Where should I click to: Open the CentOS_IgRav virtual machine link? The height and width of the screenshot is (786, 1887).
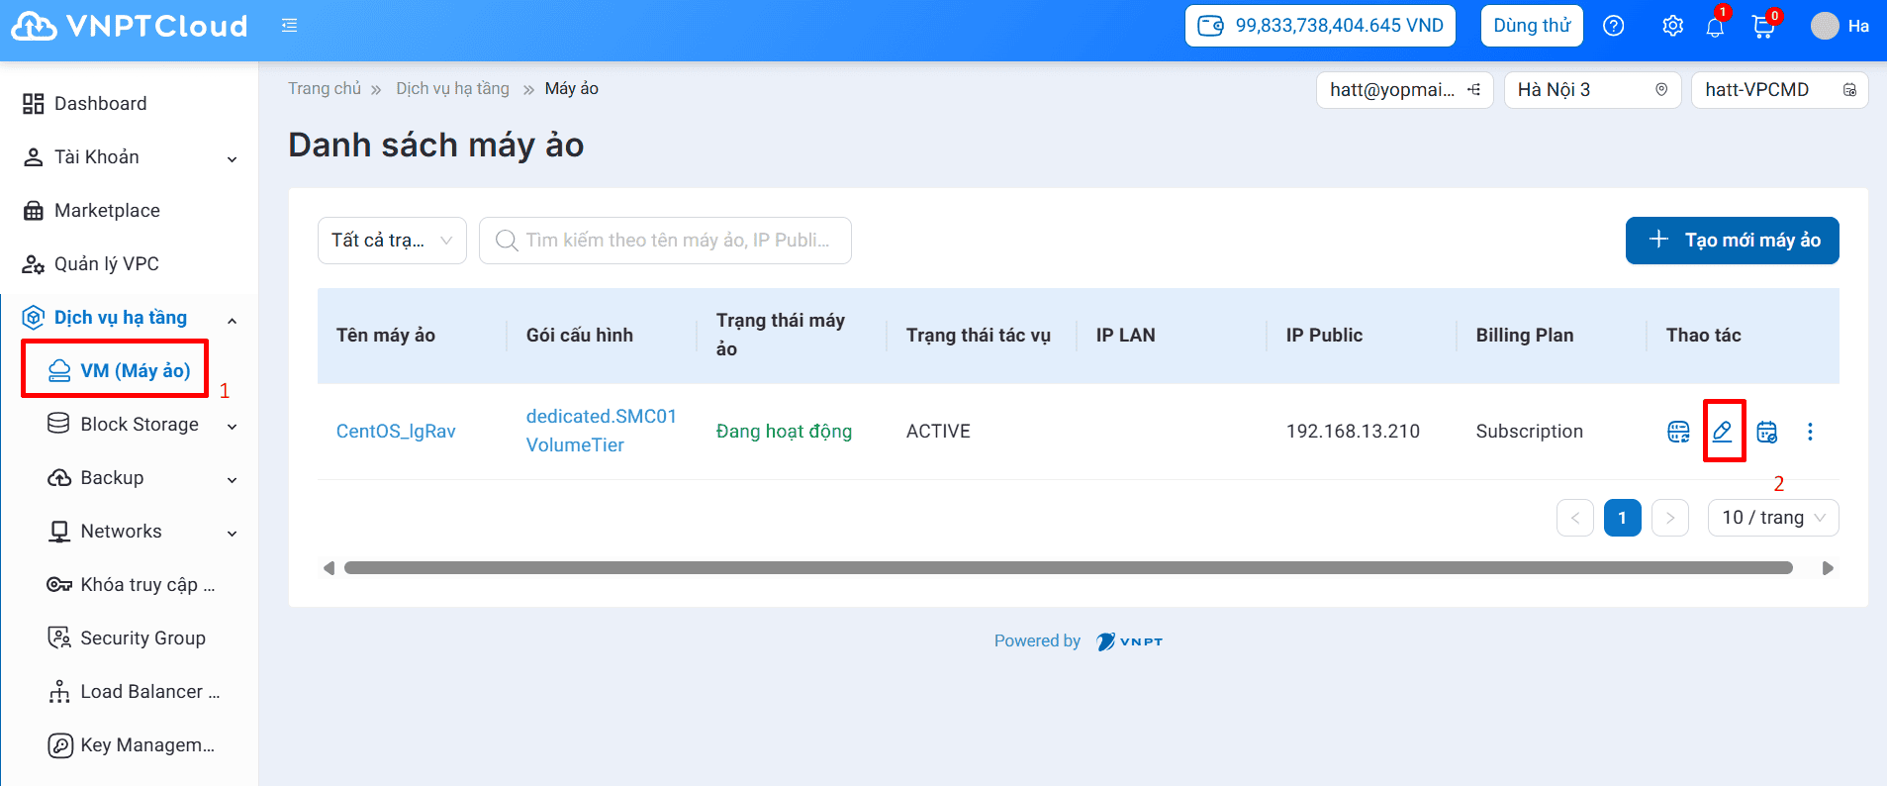(x=396, y=432)
